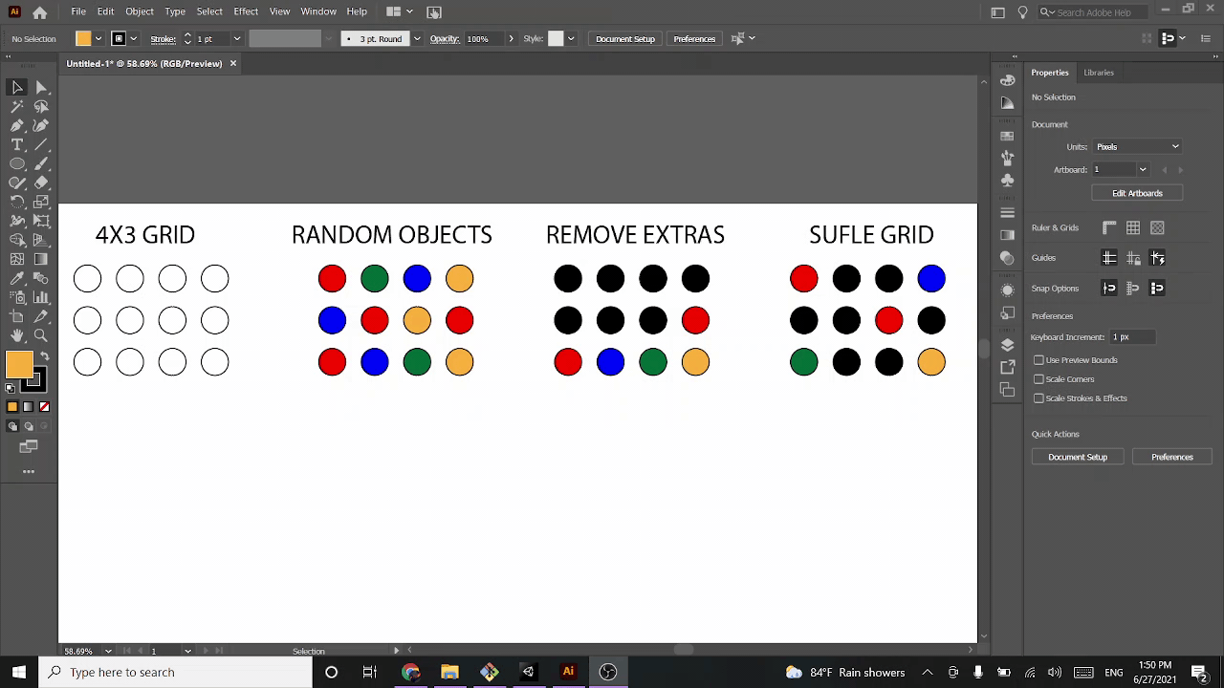Select the Magic Wand tool

pyautogui.click(x=17, y=106)
